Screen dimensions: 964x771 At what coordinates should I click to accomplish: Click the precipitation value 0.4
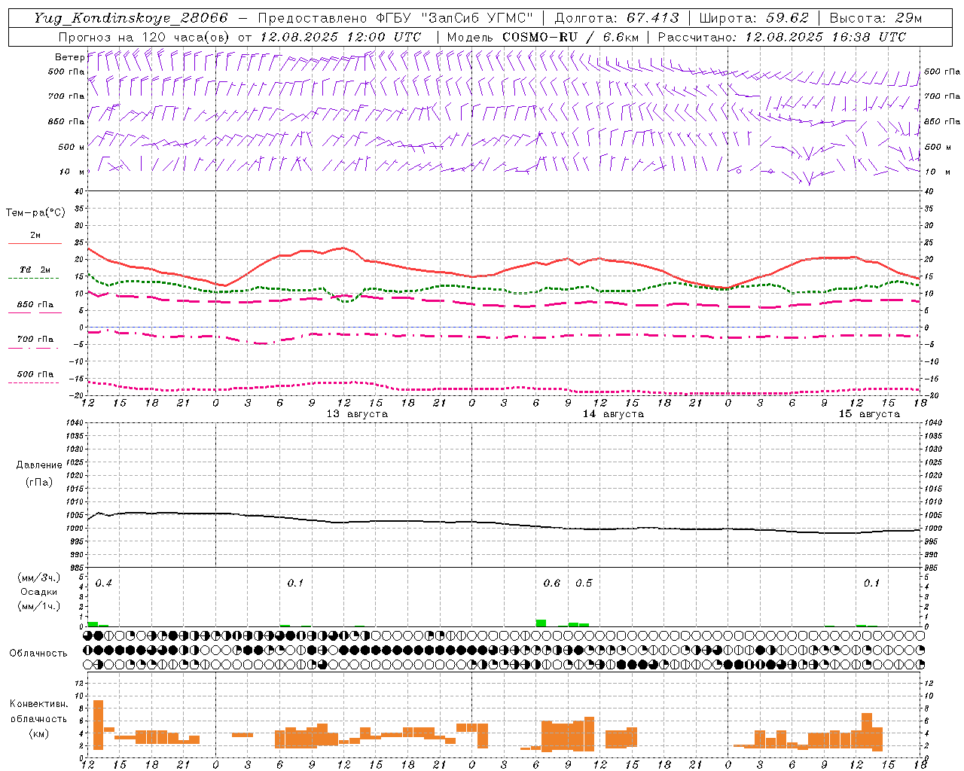pyautogui.click(x=104, y=584)
